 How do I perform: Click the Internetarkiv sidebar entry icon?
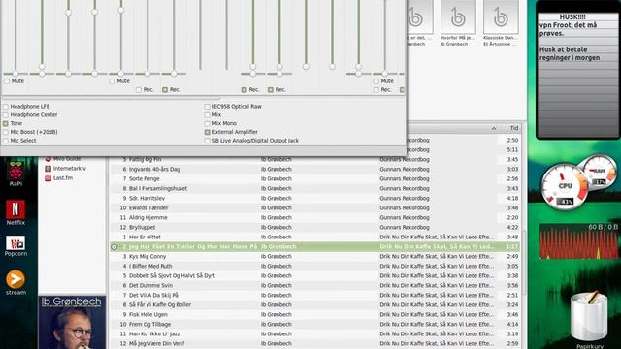48,169
